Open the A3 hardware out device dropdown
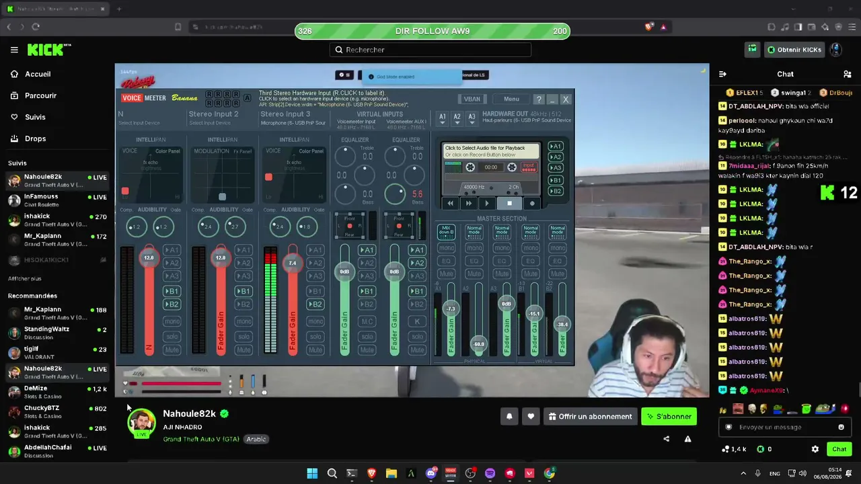 click(x=471, y=118)
